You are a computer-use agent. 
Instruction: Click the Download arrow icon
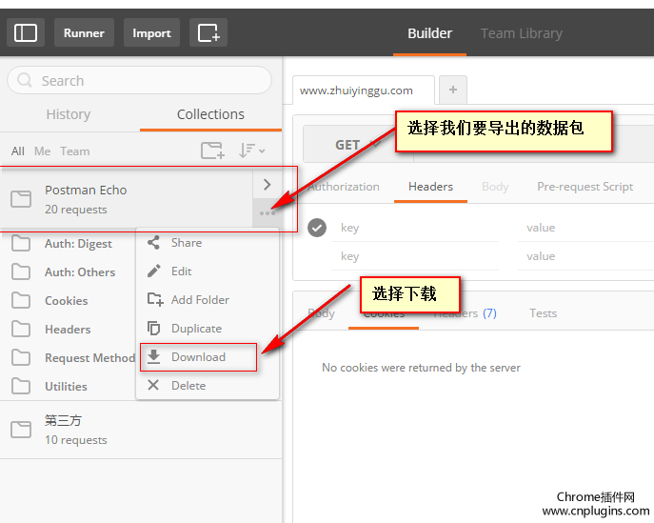click(153, 357)
